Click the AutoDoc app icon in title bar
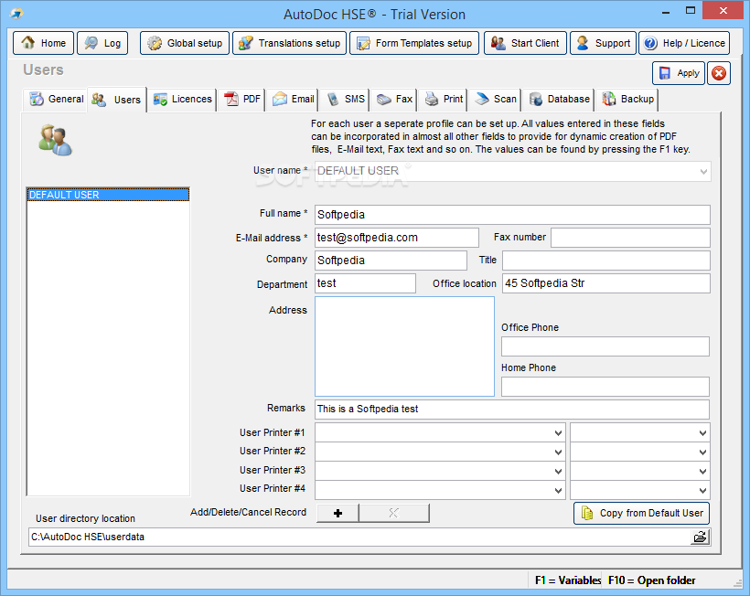Screen dimensions: 750x596 (x=16, y=14)
